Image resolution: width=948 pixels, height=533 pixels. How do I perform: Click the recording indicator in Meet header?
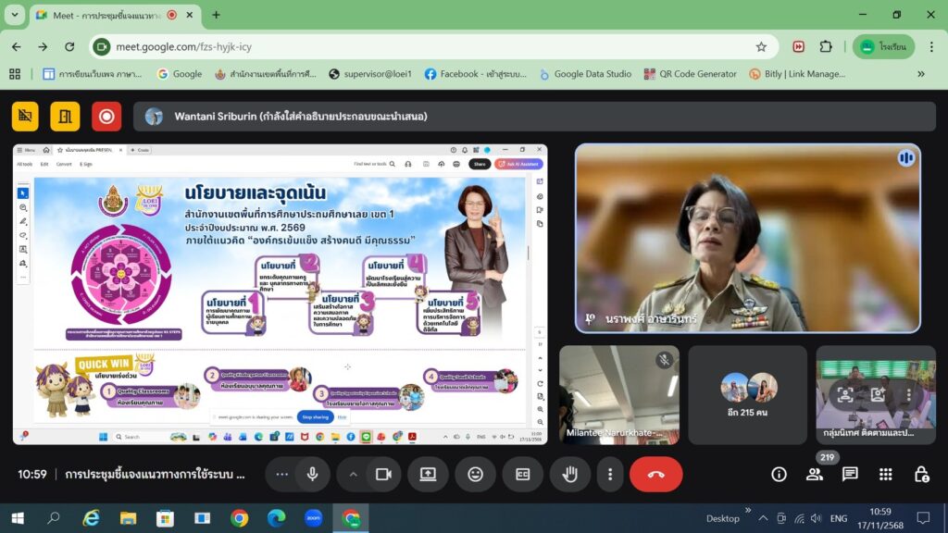pos(106,117)
